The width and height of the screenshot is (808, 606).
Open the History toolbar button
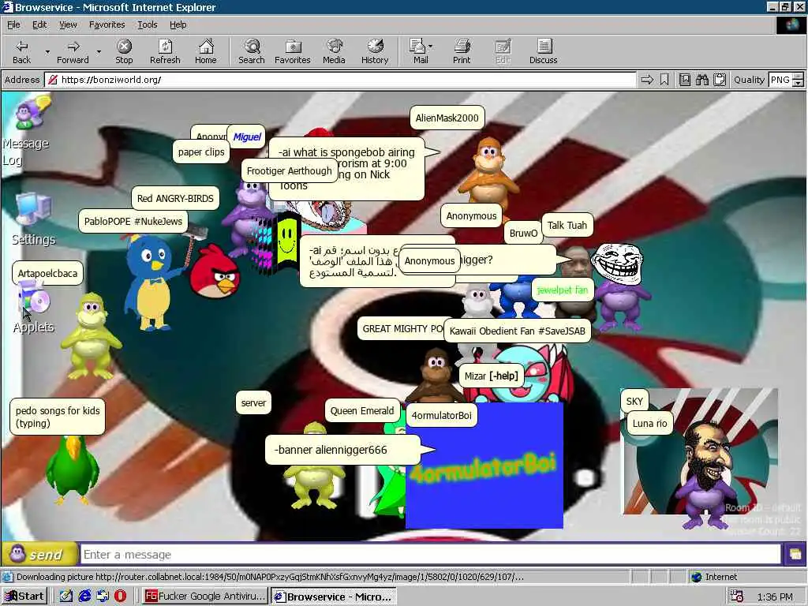click(x=375, y=51)
